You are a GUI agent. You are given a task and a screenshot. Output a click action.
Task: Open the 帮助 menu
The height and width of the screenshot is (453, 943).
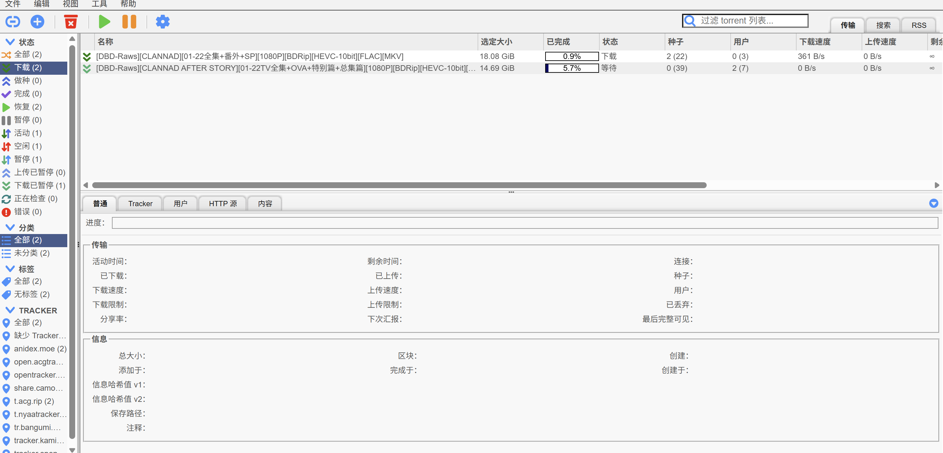click(128, 4)
